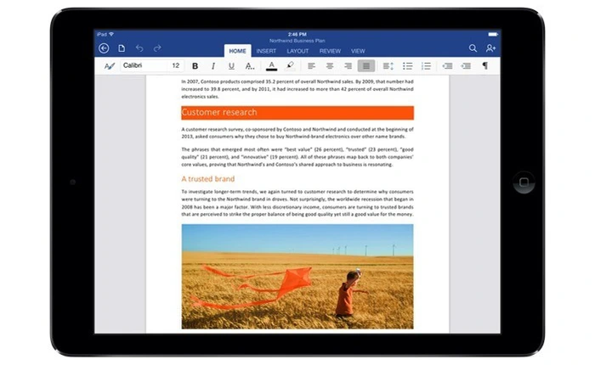Image resolution: width=595 pixels, height=365 pixels.
Task: Decrease the paragraph indent
Action: pyautogui.click(x=447, y=66)
